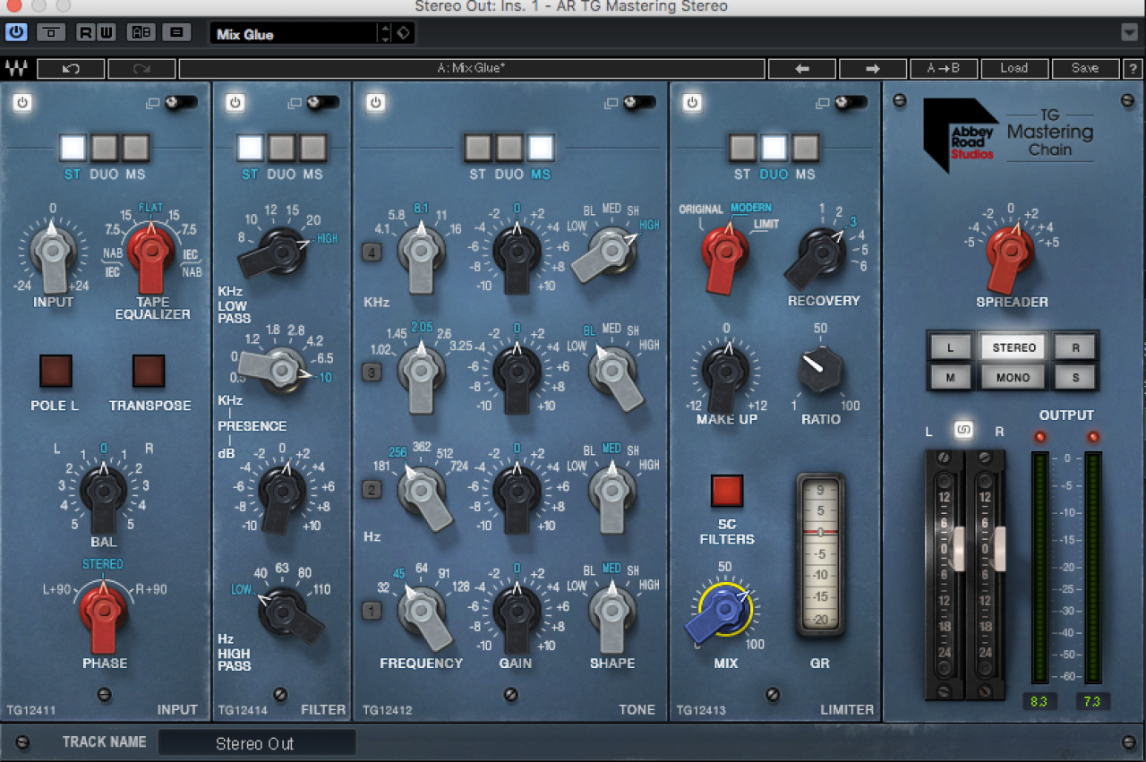The width and height of the screenshot is (1146, 762).
Task: Click the Write automation W button
Action: click(106, 33)
